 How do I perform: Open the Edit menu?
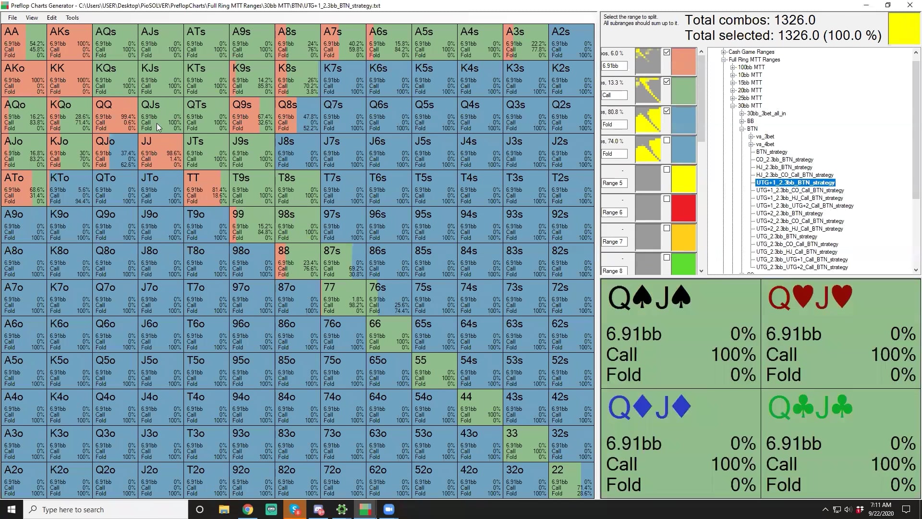51,18
